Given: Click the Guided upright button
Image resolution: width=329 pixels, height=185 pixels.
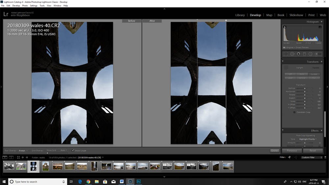Looking at the screenshot, I should pos(314,74).
